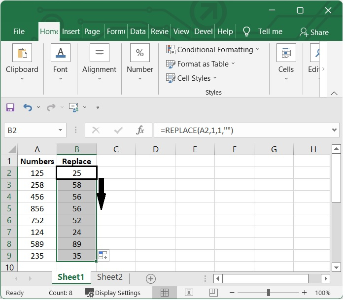Click the Tell me search field
Screen dimensions: 345x301
point(270,32)
